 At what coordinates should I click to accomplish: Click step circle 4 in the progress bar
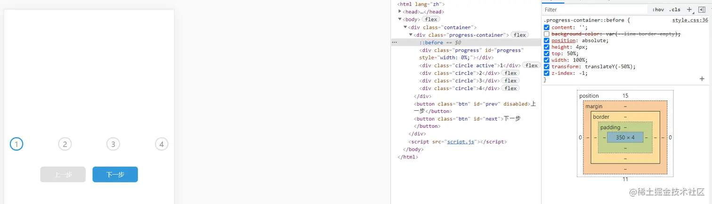click(162, 144)
